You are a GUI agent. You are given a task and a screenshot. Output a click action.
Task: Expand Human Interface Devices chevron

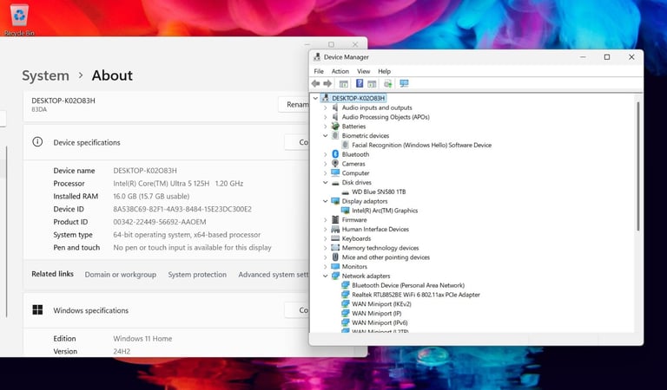tap(326, 229)
